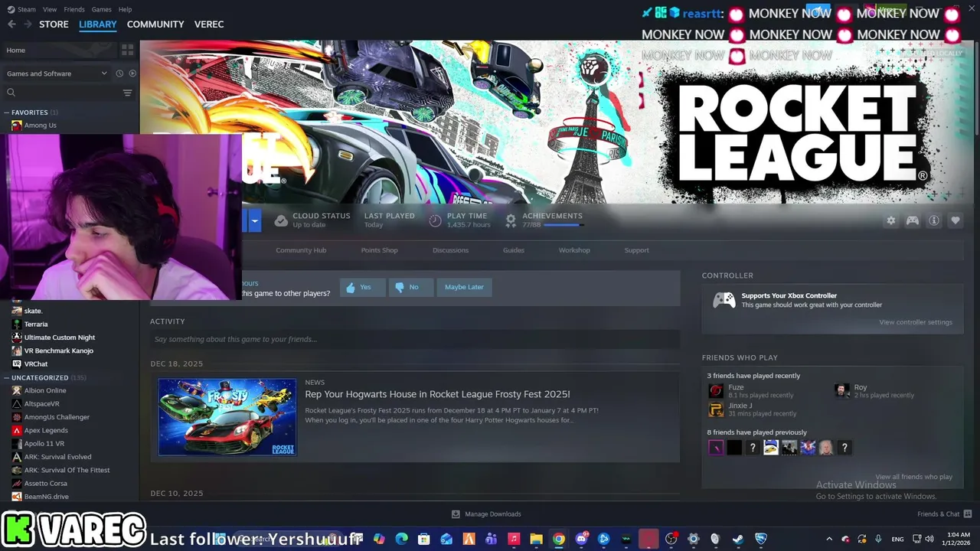
Task: Click the library search magnifier
Action: [11, 93]
